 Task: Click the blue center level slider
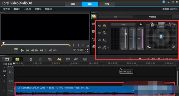[x=134, y=39]
